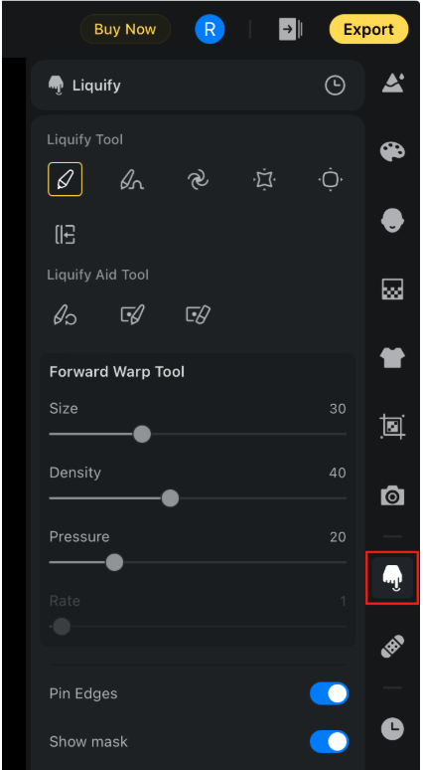Select the Freeze Mask brush
This screenshot has width=423, height=770.
[132, 314]
